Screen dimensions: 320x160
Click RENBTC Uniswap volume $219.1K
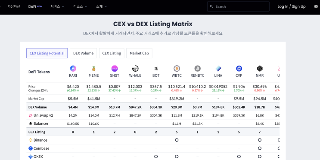point(197,115)
